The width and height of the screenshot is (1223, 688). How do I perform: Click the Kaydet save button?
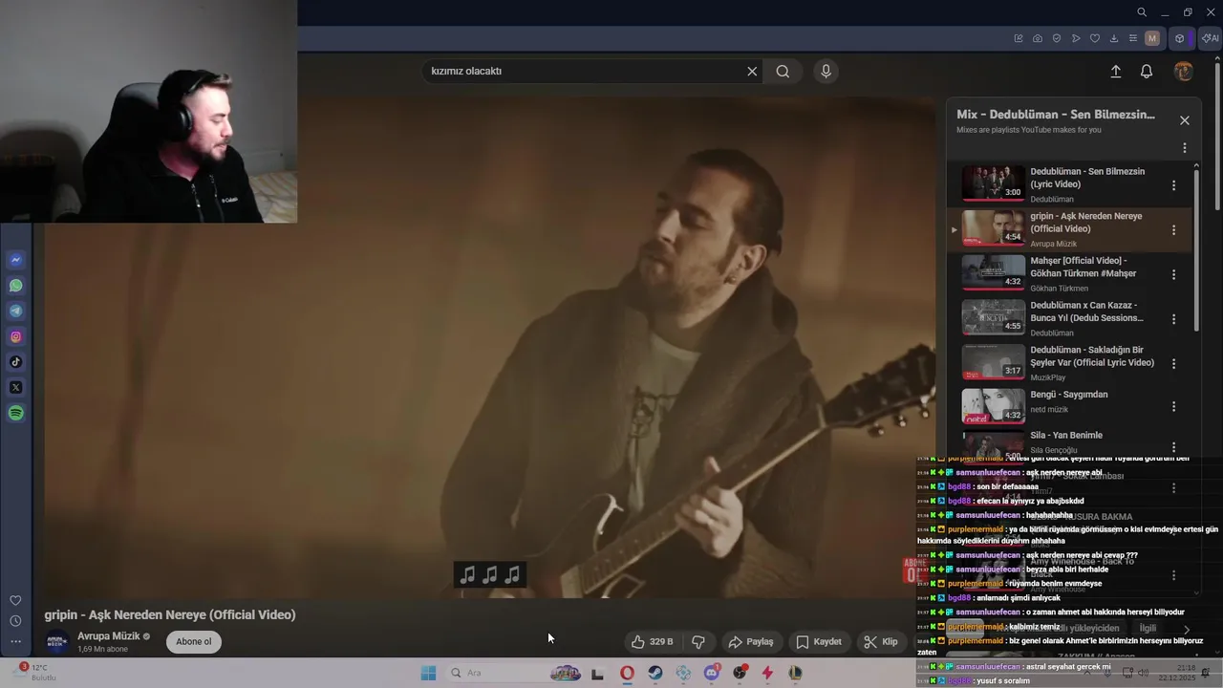(820, 642)
